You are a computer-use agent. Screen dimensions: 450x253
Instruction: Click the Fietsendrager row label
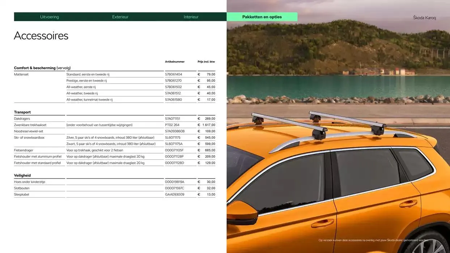(x=24, y=150)
